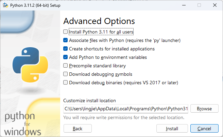Disable Create shortcuts for installed applications
This screenshot has height=137, width=223.
pos(66,49)
